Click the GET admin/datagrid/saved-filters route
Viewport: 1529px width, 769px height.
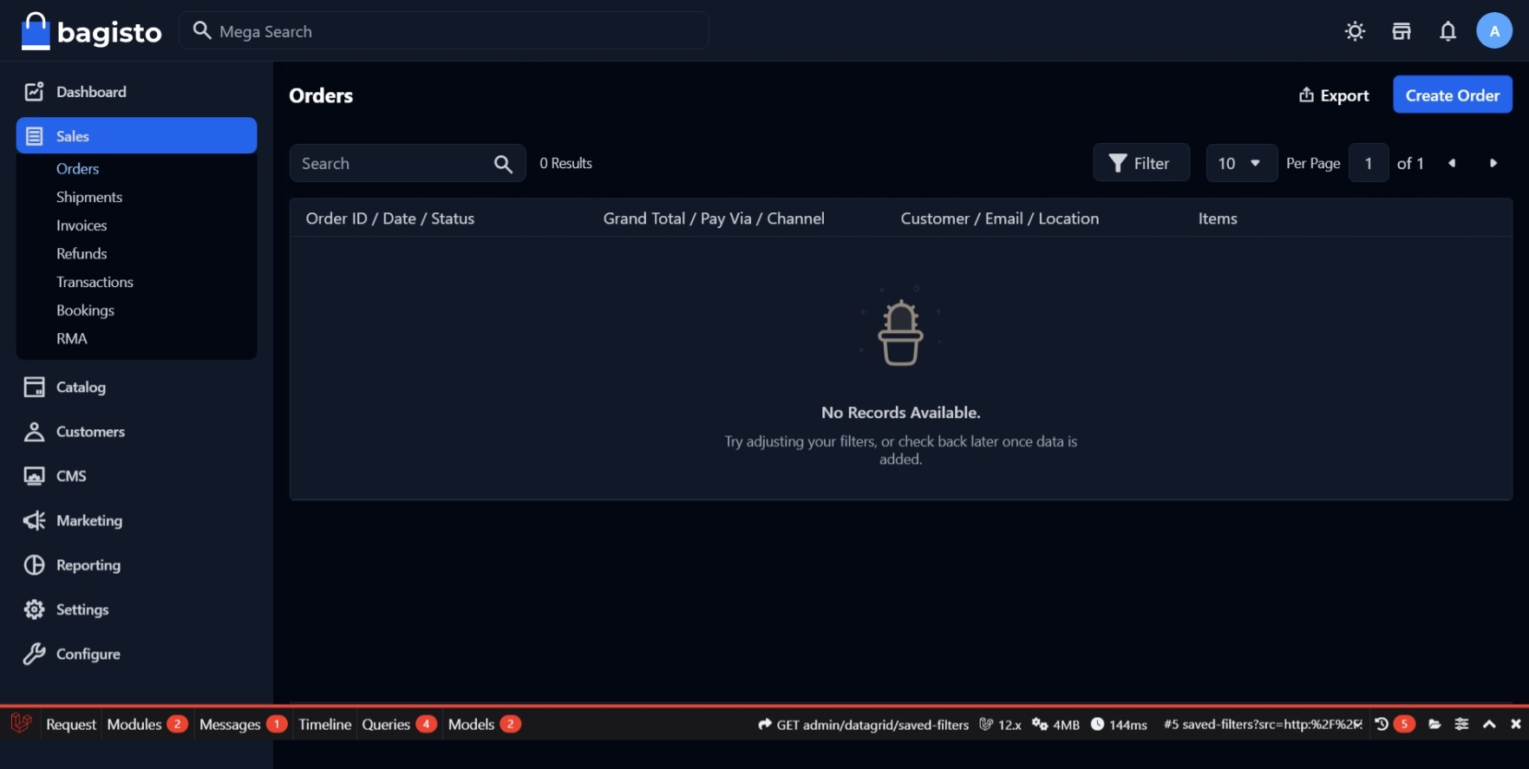pos(863,725)
